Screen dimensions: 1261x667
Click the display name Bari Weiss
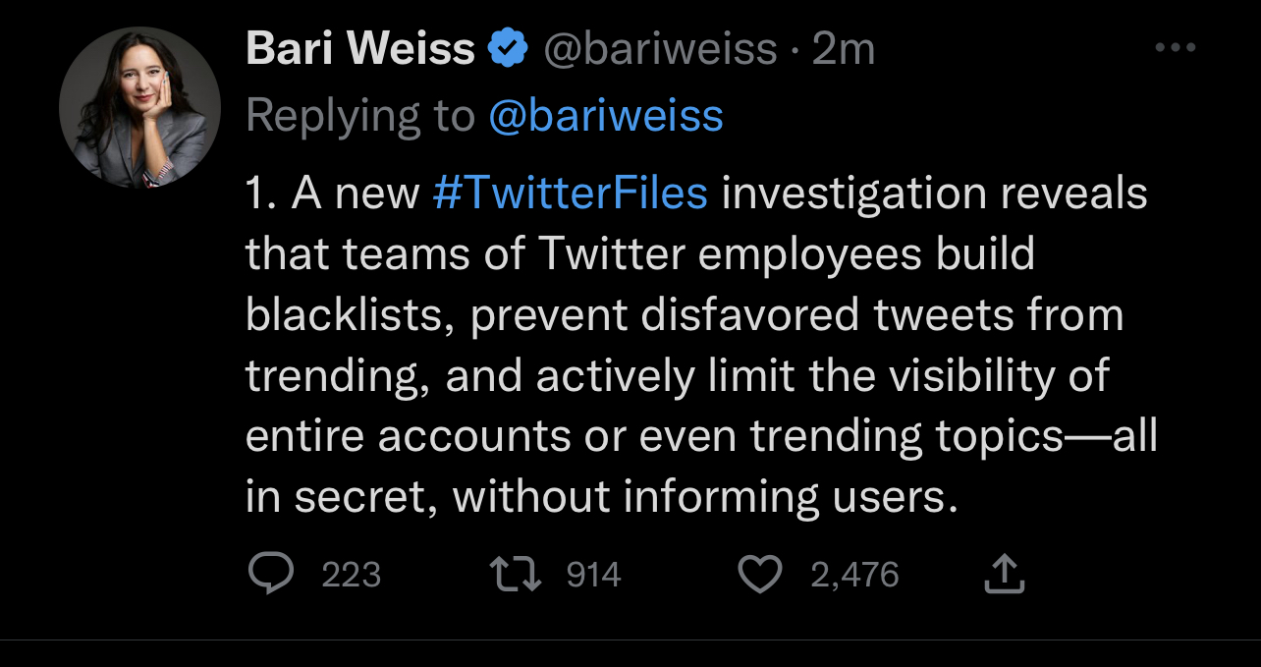[359, 48]
